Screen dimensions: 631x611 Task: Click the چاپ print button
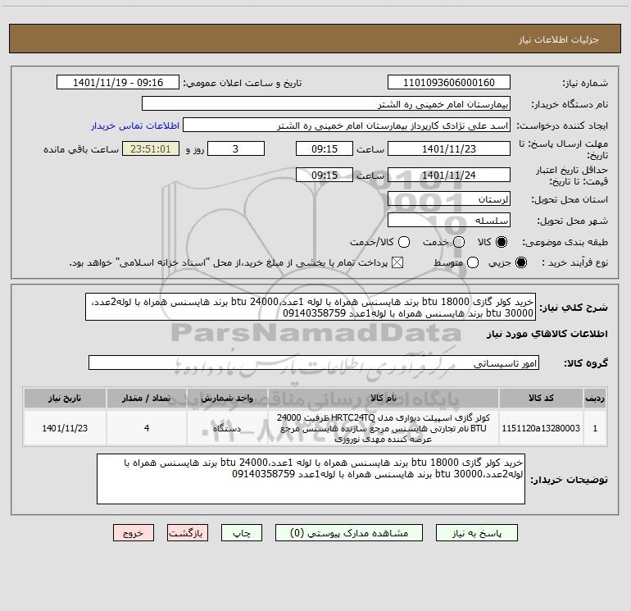tap(242, 533)
